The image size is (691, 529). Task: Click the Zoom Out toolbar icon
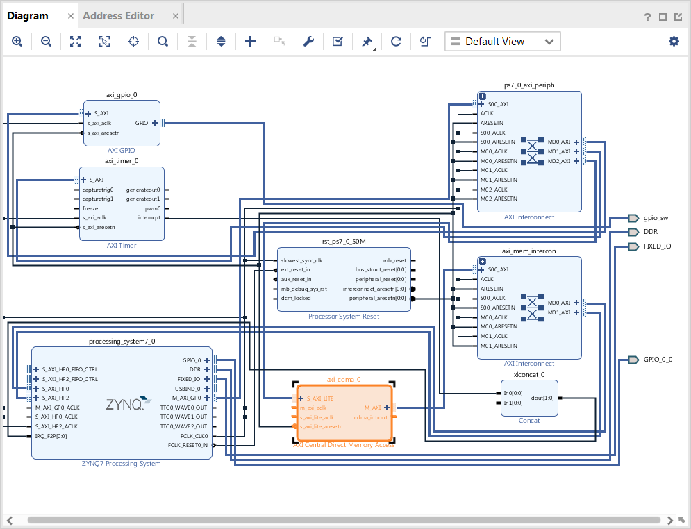click(x=46, y=42)
